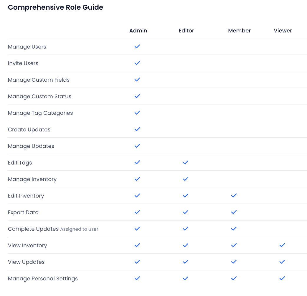Image resolution: width=307 pixels, height=296 pixels.
Task: Click Member checkmark in Export Data row
Action: click(x=234, y=212)
